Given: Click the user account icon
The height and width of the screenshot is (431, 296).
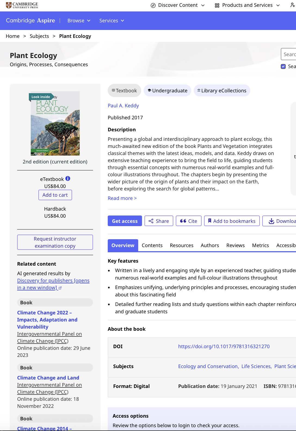Looking at the screenshot, I should tap(292, 5).
